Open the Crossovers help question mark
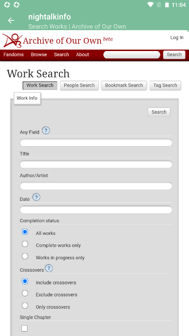Image resolution: width=189 pixels, height=336 pixels. (49, 268)
